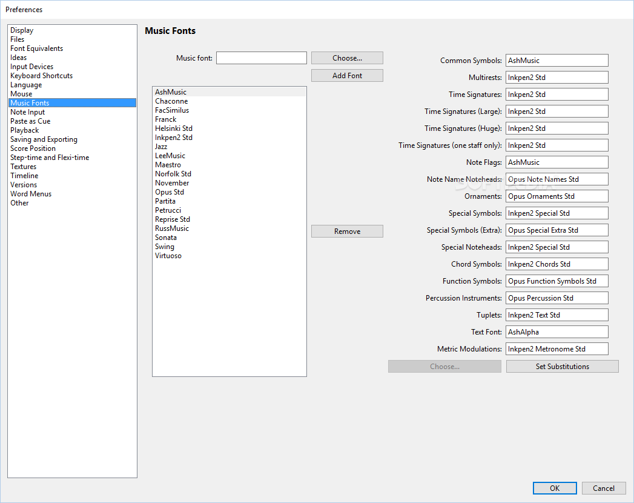The height and width of the screenshot is (503, 634).
Task: Select Chaconne in the font list
Action: pos(229,101)
